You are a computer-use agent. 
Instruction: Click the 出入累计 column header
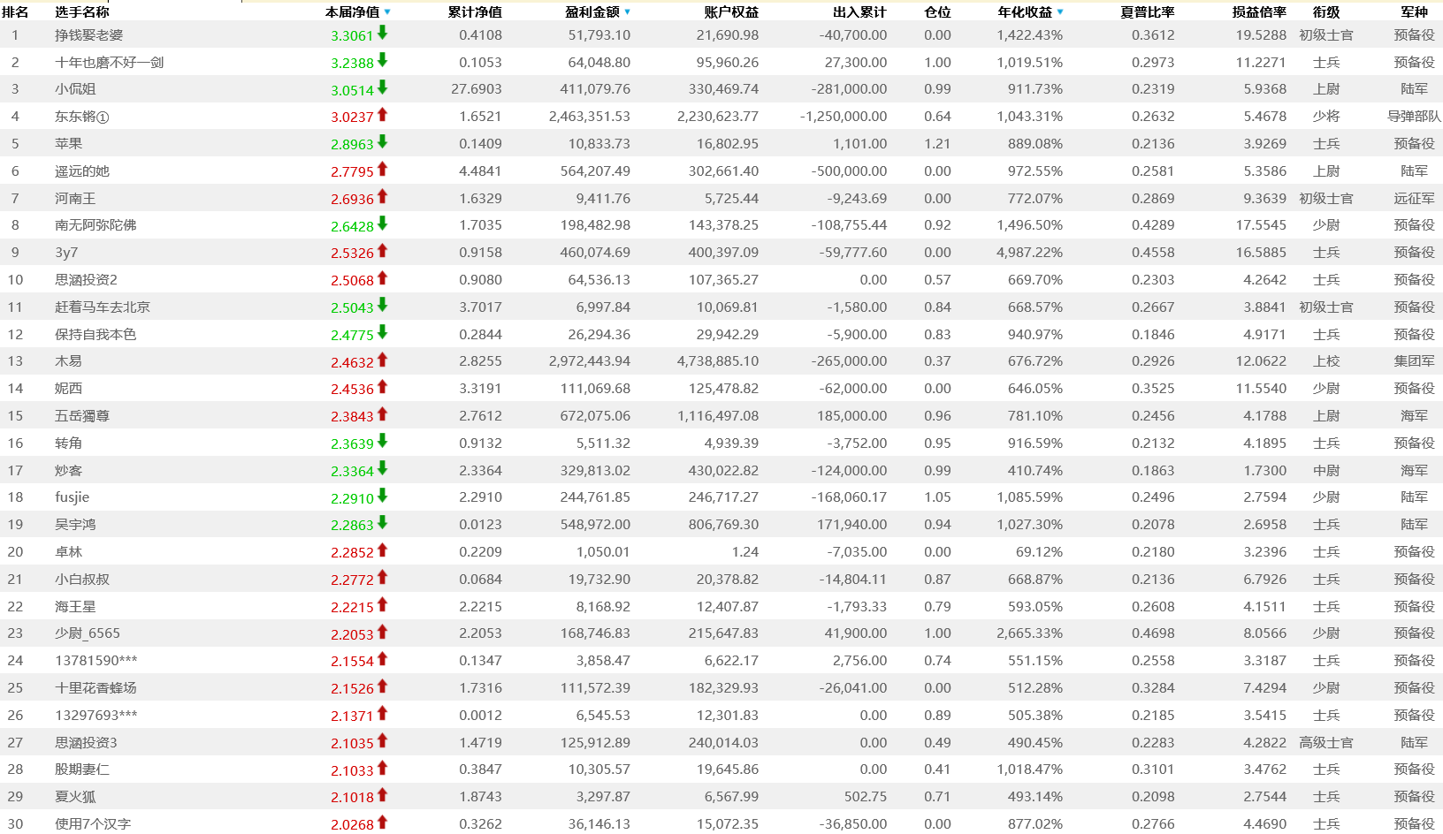(x=859, y=12)
